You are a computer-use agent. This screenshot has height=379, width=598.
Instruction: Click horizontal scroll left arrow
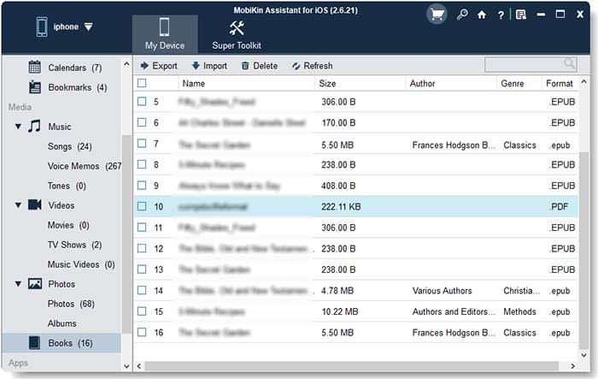tap(138, 366)
